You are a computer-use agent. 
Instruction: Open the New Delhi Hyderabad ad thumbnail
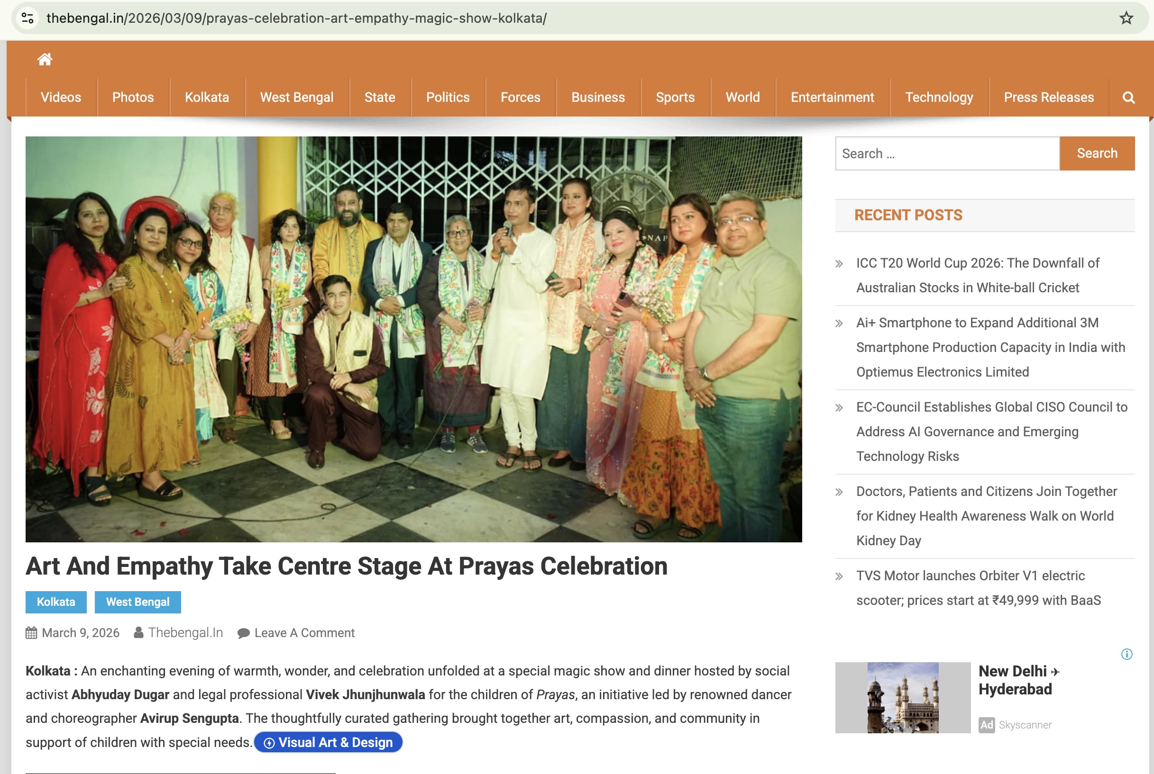(903, 697)
